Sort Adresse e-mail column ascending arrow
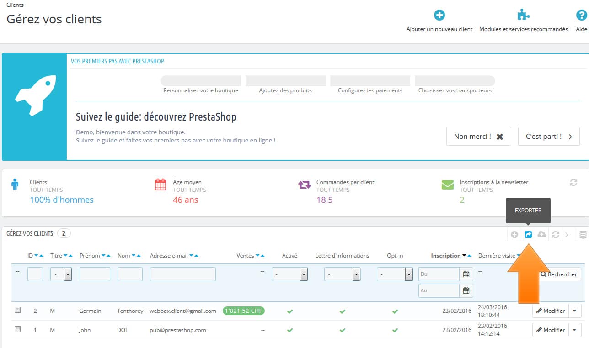This screenshot has height=348, width=589. click(x=196, y=256)
